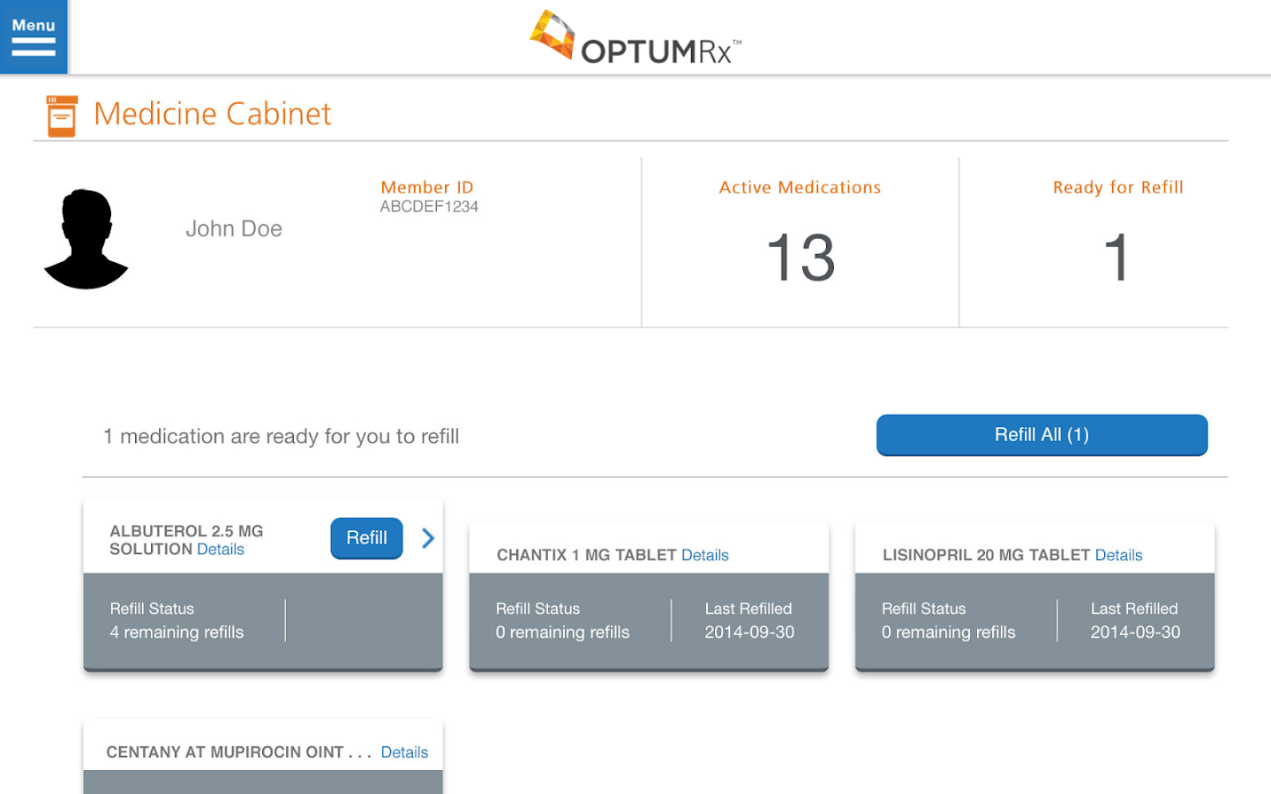Click the John Doe member name
This screenshot has width=1271, height=794.
(x=234, y=229)
